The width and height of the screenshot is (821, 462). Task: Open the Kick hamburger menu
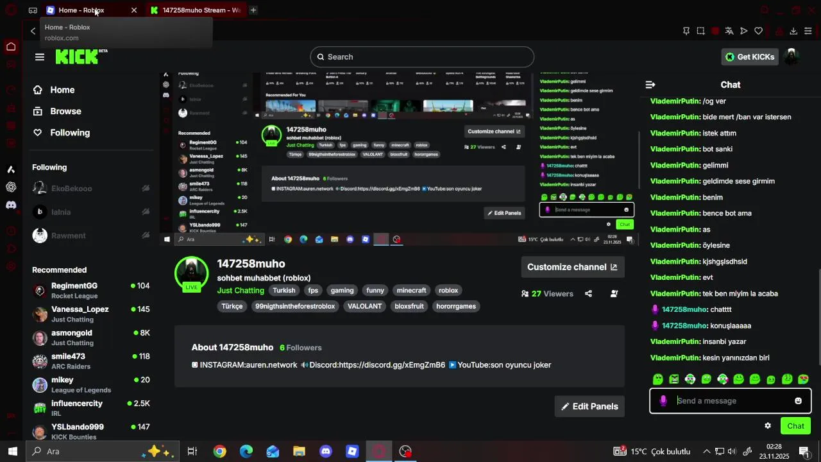tap(40, 57)
